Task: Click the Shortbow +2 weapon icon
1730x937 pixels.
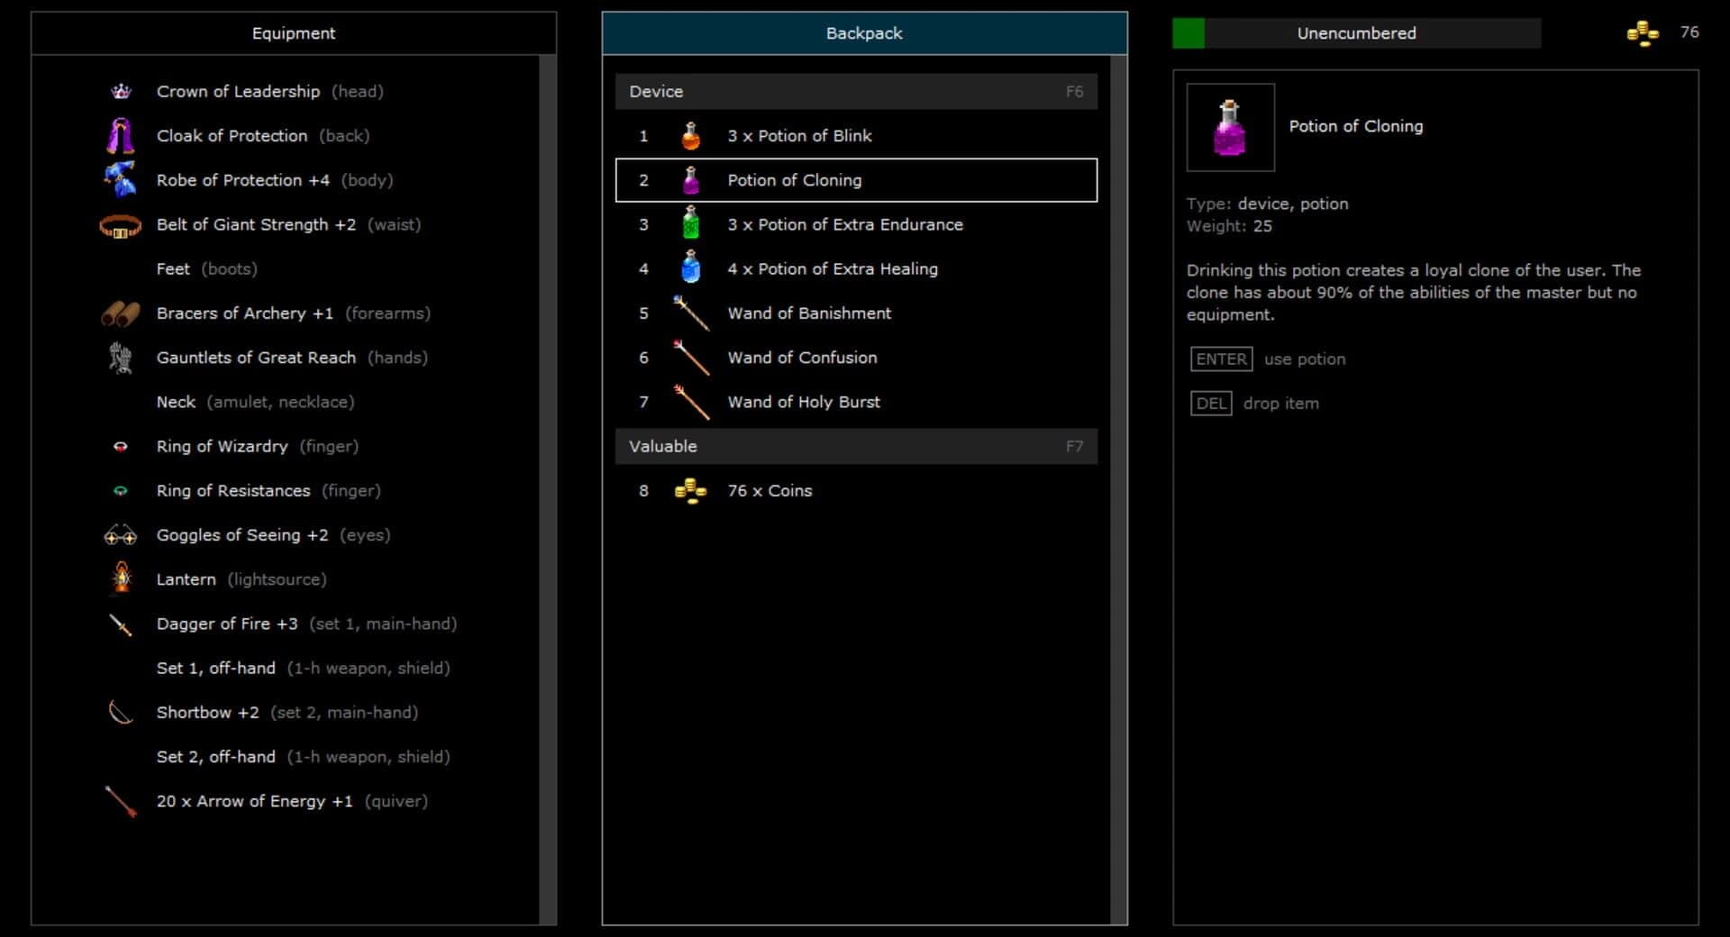Action: tap(121, 712)
